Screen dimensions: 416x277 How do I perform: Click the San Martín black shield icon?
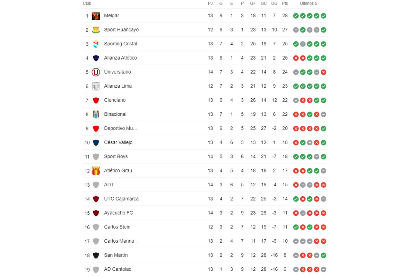pyautogui.click(x=96, y=255)
